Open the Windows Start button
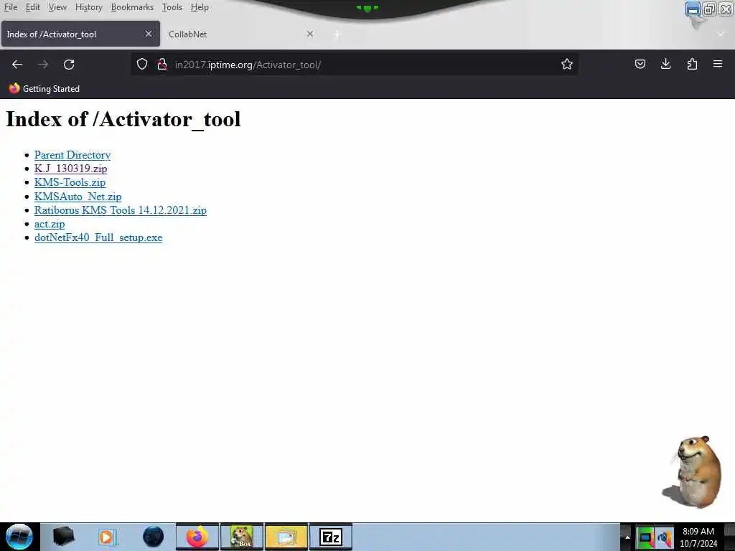735x551 pixels. coord(19,537)
